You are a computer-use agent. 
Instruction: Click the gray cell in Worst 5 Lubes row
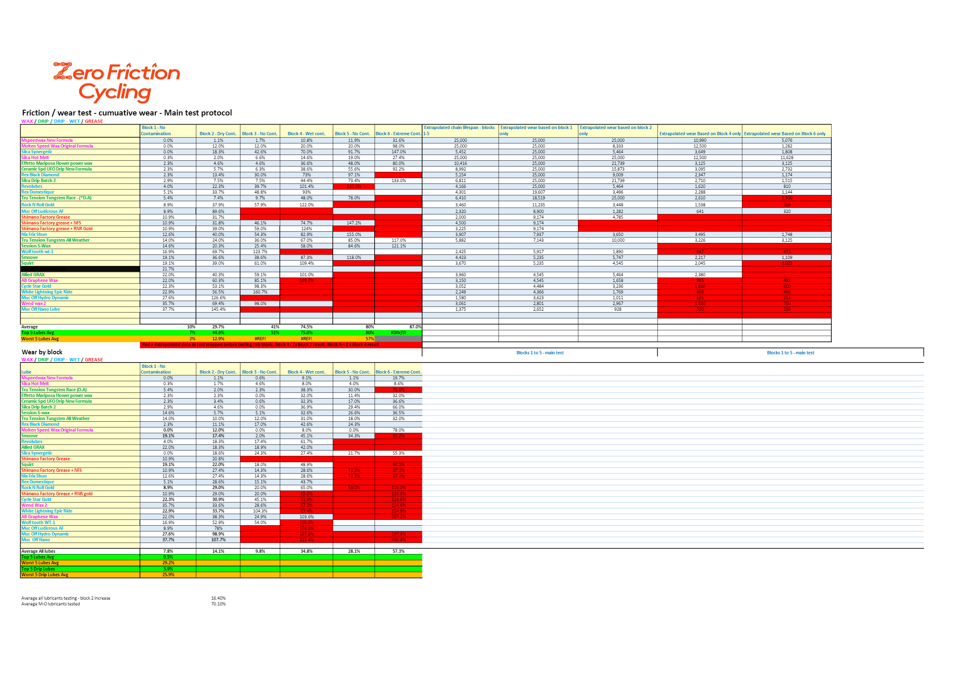pyautogui.click(x=398, y=339)
